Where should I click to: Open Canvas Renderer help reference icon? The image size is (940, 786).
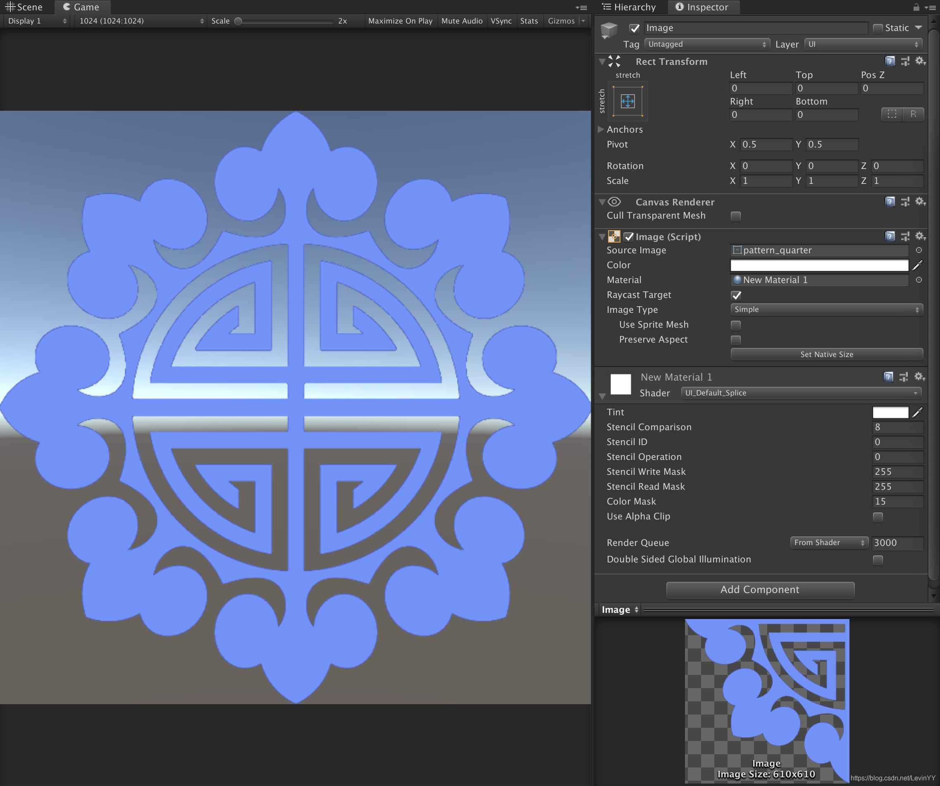pos(890,202)
